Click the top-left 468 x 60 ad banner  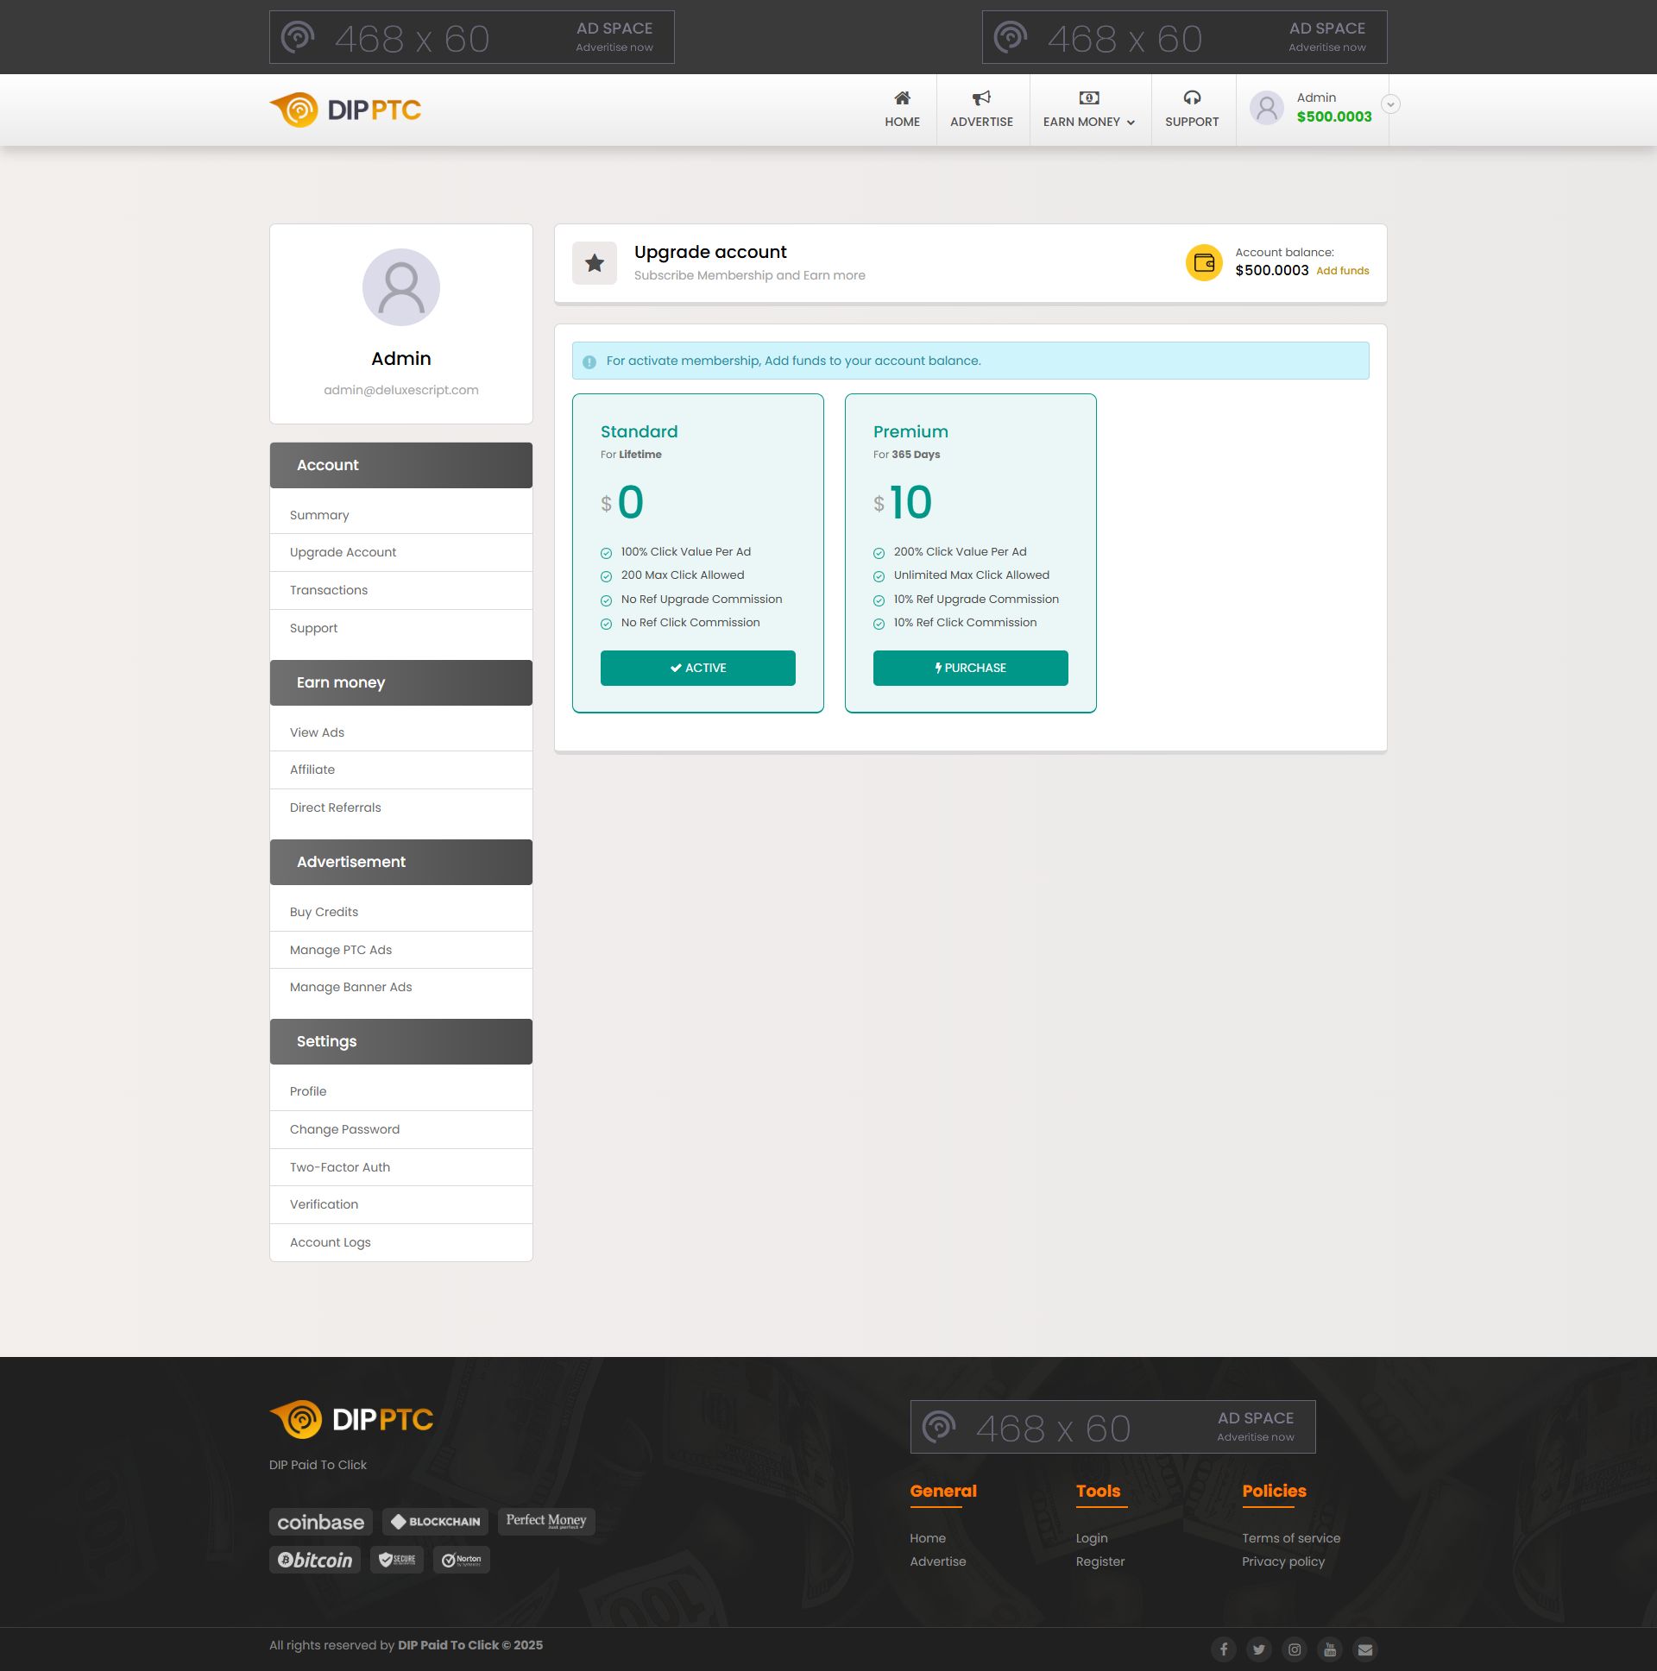(471, 37)
